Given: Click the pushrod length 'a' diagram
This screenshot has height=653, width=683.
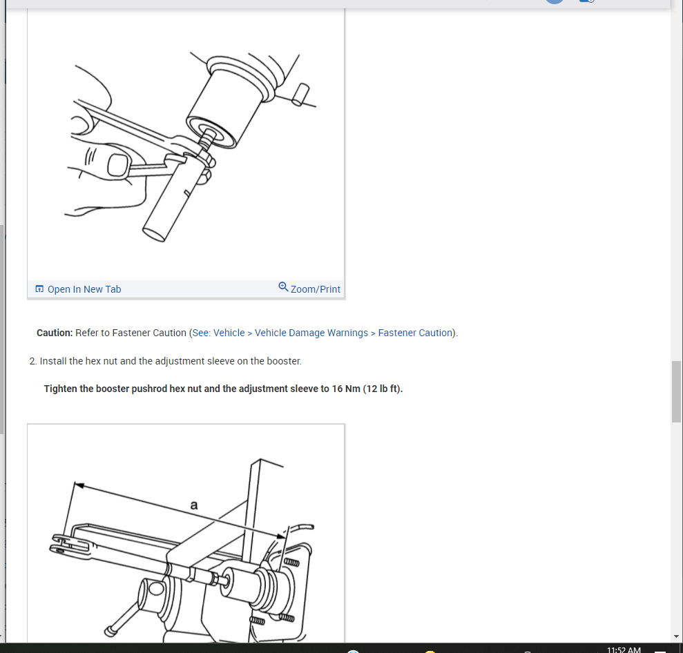Looking at the screenshot, I should click(x=186, y=534).
